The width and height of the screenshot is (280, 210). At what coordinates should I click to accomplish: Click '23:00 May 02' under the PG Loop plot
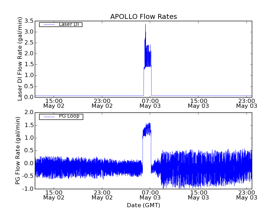(102, 195)
